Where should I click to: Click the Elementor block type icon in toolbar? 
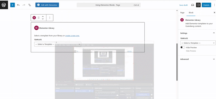(34, 18)
